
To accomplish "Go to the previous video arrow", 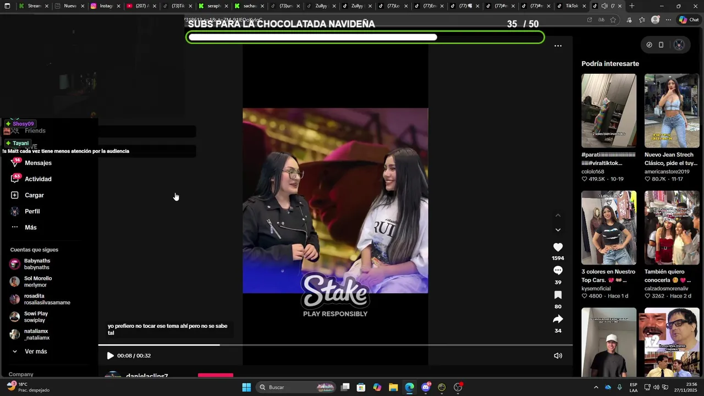I will point(558,216).
